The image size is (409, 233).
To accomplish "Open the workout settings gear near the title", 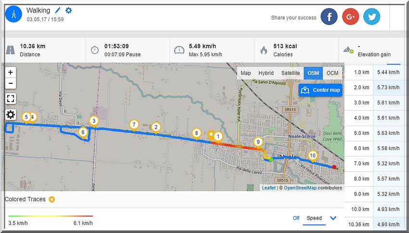I will (x=68, y=10).
